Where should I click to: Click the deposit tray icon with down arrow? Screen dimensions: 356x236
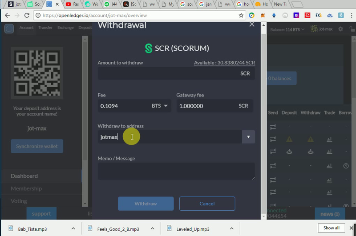289,152
